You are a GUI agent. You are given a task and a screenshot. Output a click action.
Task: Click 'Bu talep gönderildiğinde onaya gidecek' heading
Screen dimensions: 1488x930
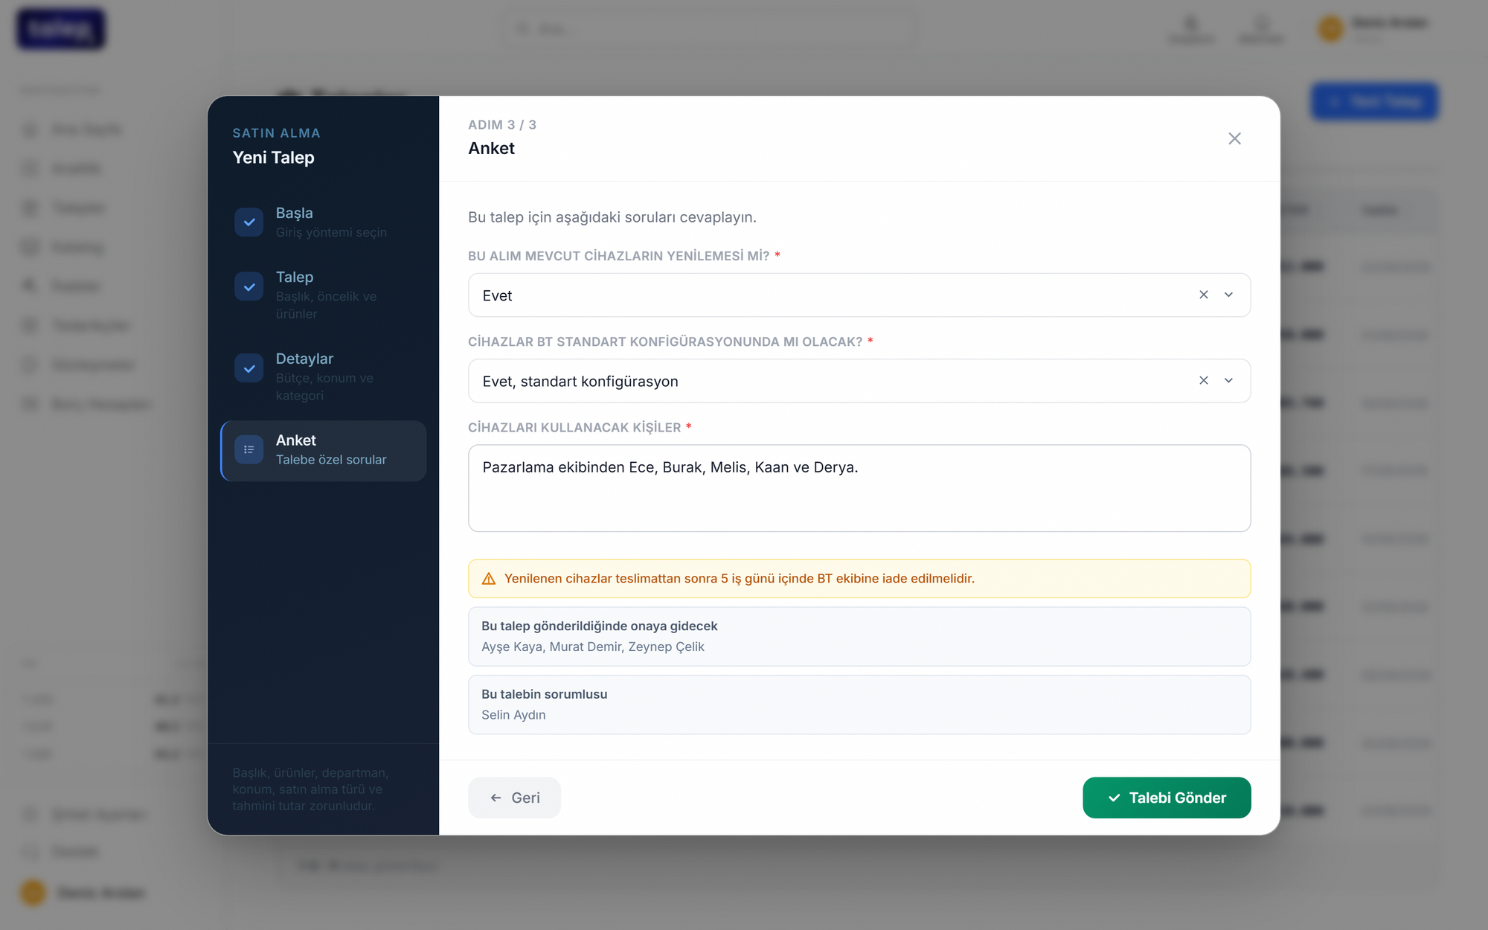click(x=600, y=626)
